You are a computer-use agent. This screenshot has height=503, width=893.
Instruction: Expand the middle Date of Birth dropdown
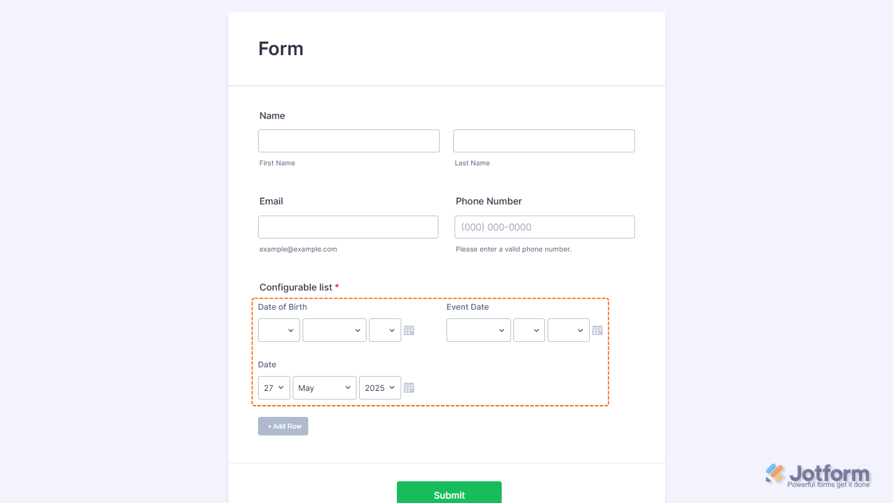pos(334,330)
